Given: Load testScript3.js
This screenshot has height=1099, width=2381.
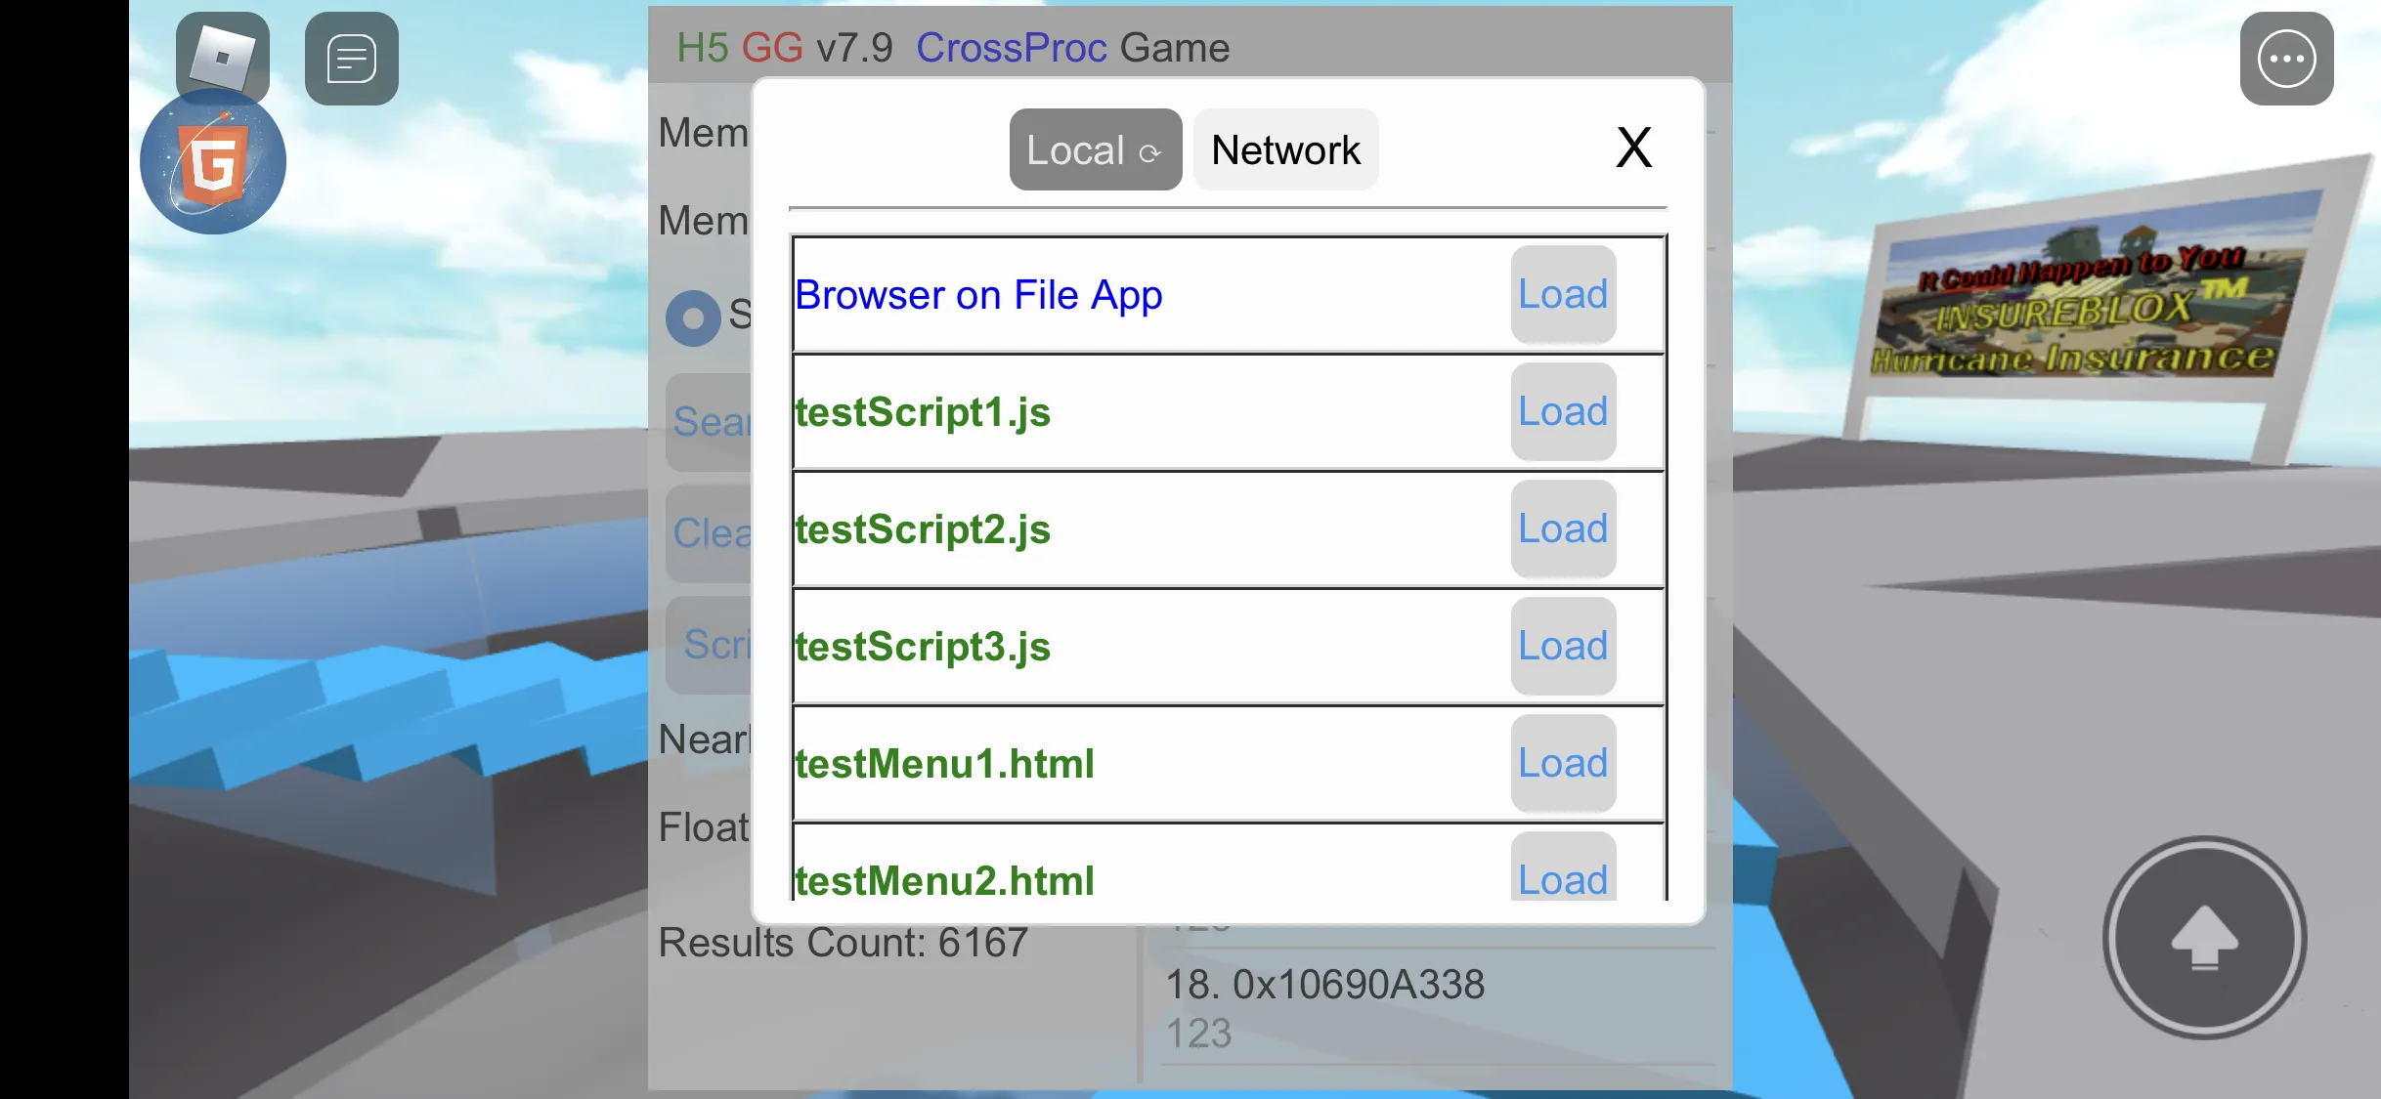Looking at the screenshot, I should [1563, 646].
